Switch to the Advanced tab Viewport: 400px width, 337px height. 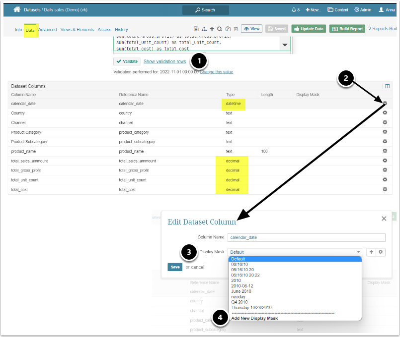coord(47,29)
